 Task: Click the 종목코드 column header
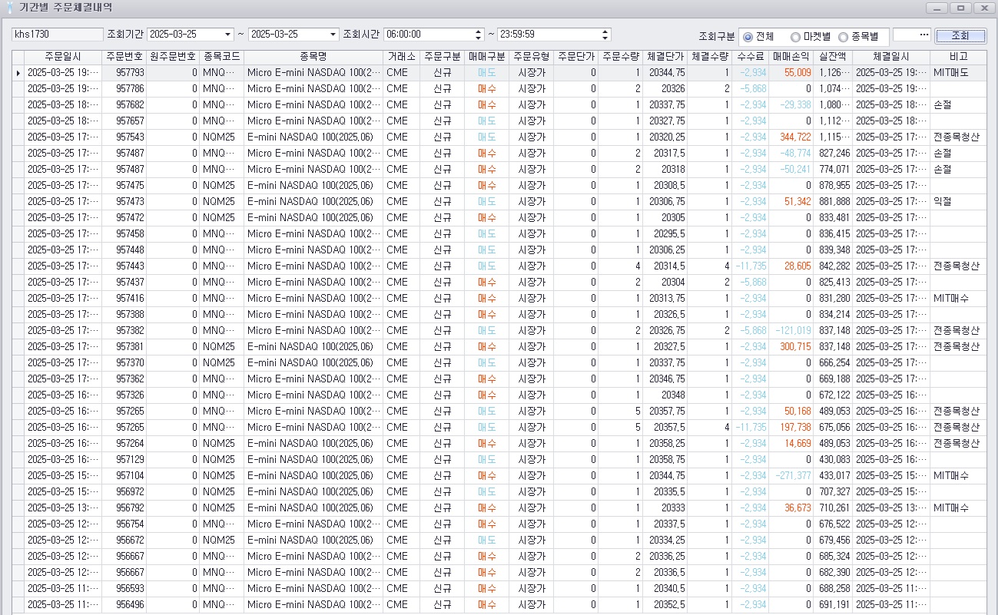[222, 57]
